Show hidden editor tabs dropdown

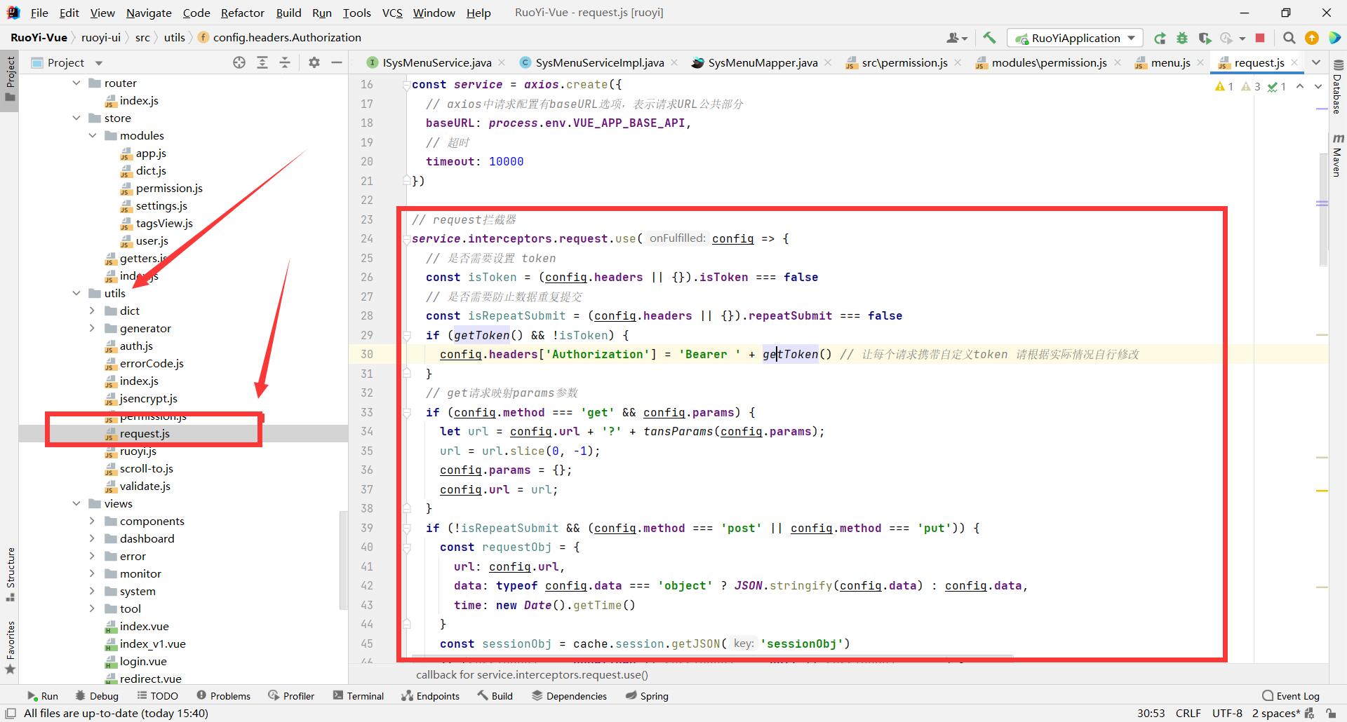1316,62
